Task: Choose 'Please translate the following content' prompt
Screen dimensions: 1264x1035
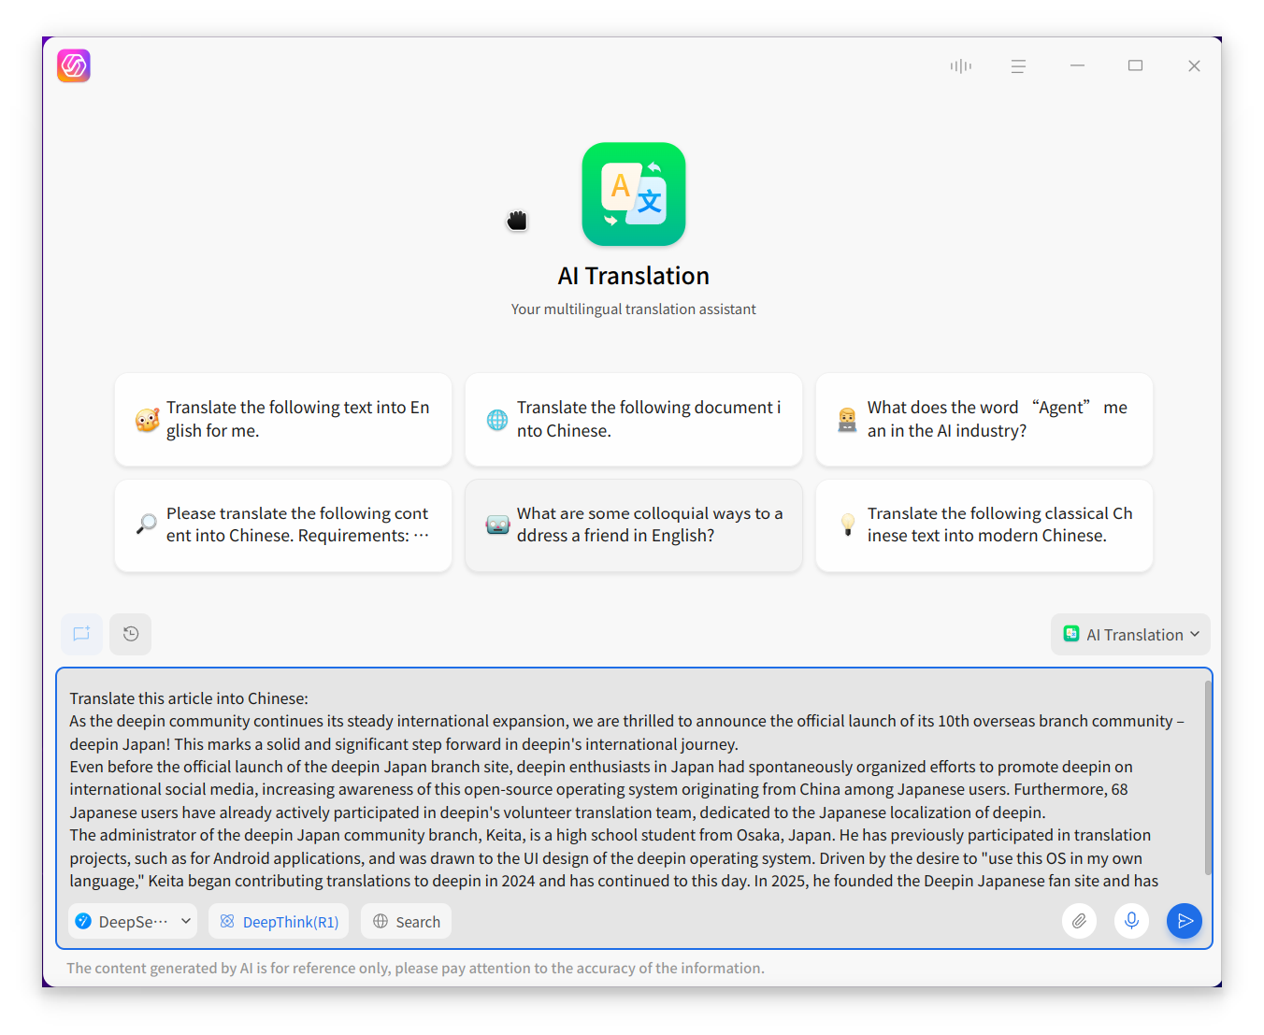Action: (x=283, y=525)
